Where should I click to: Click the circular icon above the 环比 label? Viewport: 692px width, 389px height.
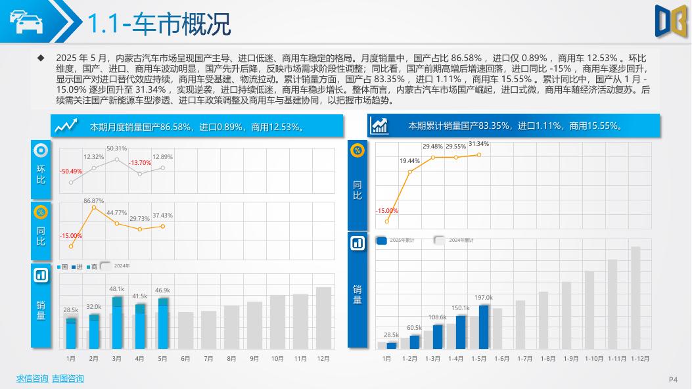41,150
